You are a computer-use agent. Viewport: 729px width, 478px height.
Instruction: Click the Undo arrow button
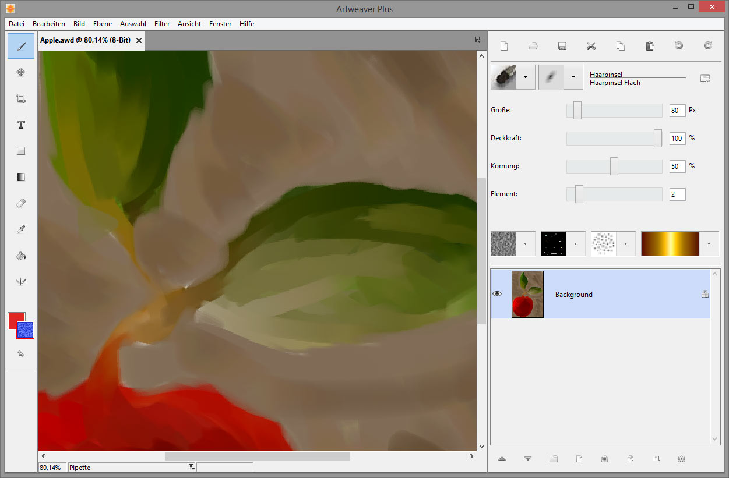679,46
